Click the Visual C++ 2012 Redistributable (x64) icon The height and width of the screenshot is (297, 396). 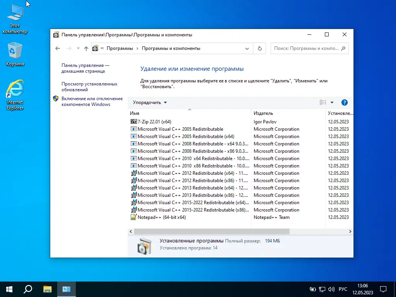pos(133,173)
